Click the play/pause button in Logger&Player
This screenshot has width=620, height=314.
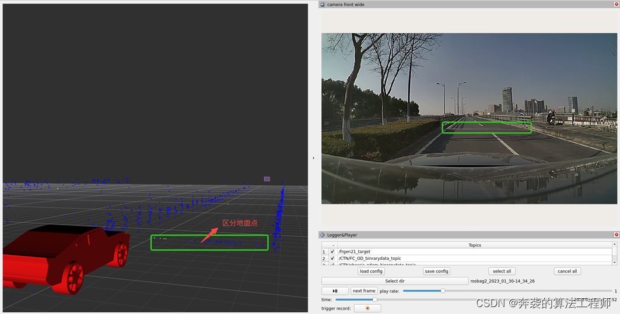335,291
